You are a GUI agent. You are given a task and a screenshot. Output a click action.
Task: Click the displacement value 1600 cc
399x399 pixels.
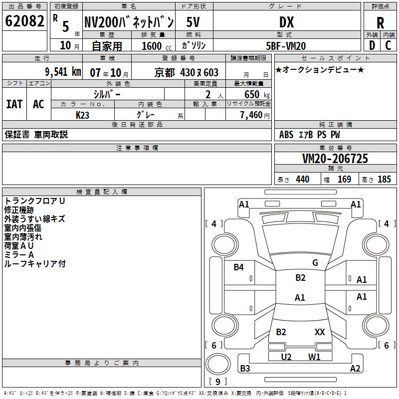point(157,46)
